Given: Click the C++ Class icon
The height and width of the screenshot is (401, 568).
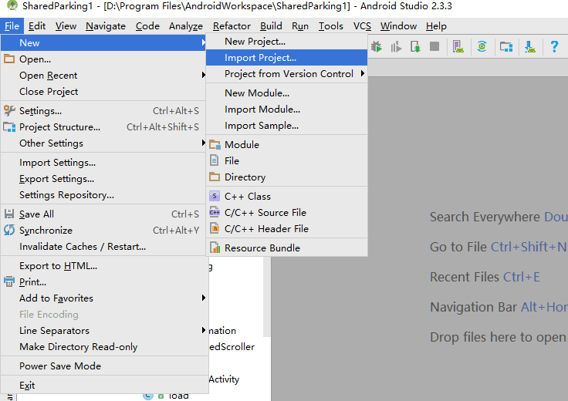Looking at the screenshot, I should point(215,196).
